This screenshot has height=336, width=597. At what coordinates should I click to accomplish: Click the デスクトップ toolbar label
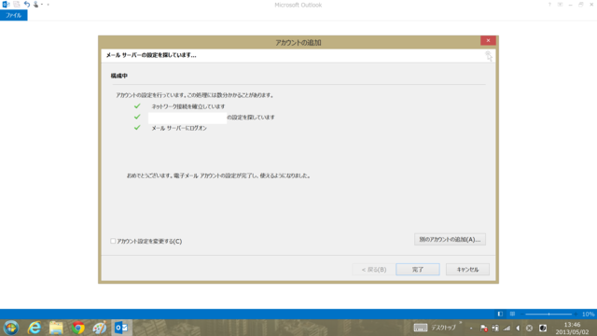click(443, 328)
